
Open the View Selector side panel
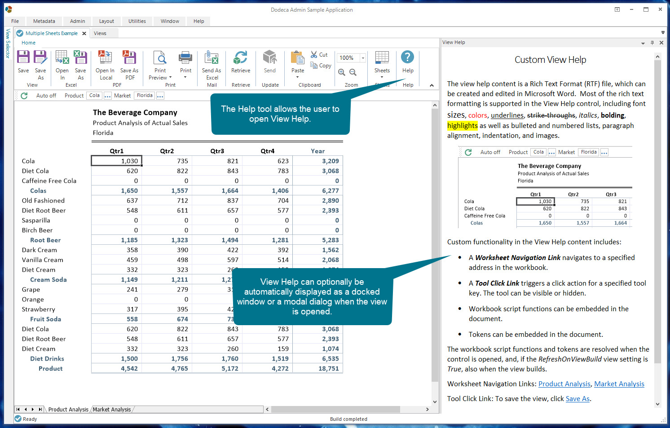[x=8, y=44]
